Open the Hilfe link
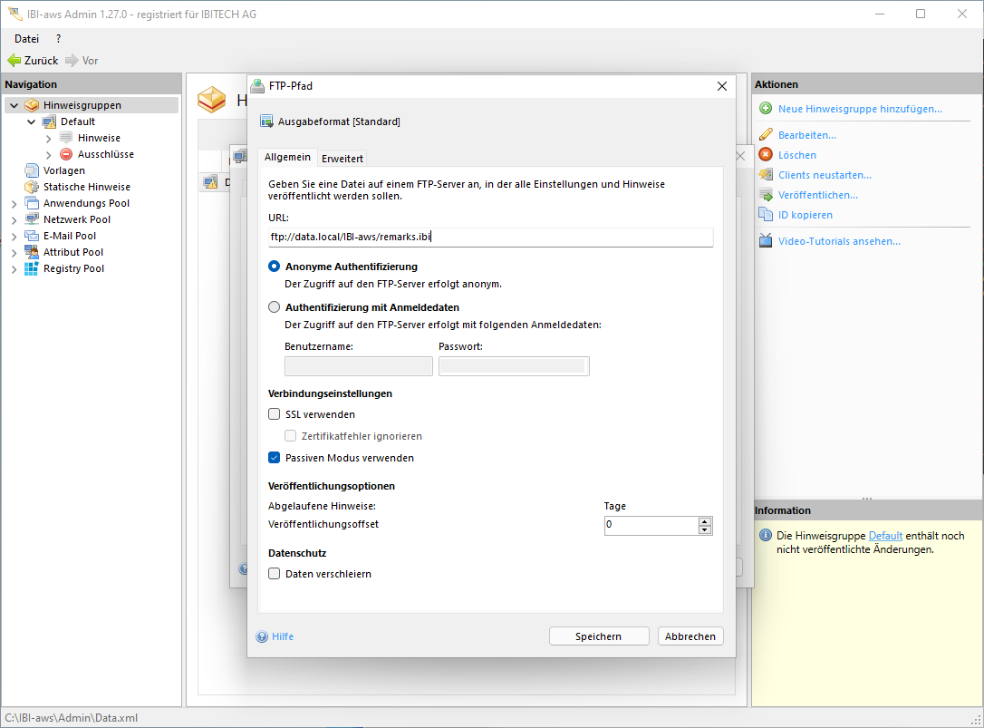Screen dimensions: 984x728 [283, 636]
